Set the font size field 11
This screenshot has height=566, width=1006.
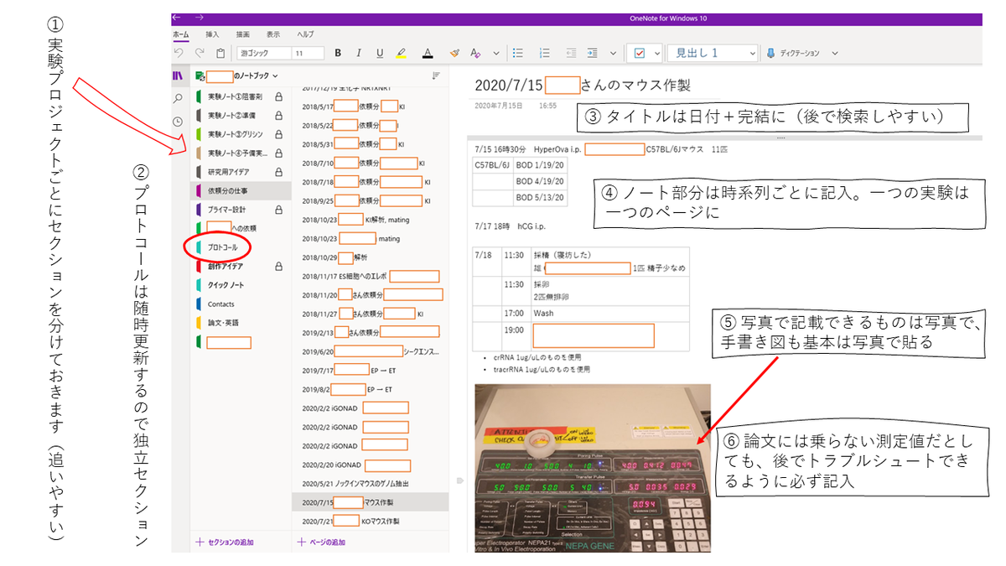click(x=308, y=53)
